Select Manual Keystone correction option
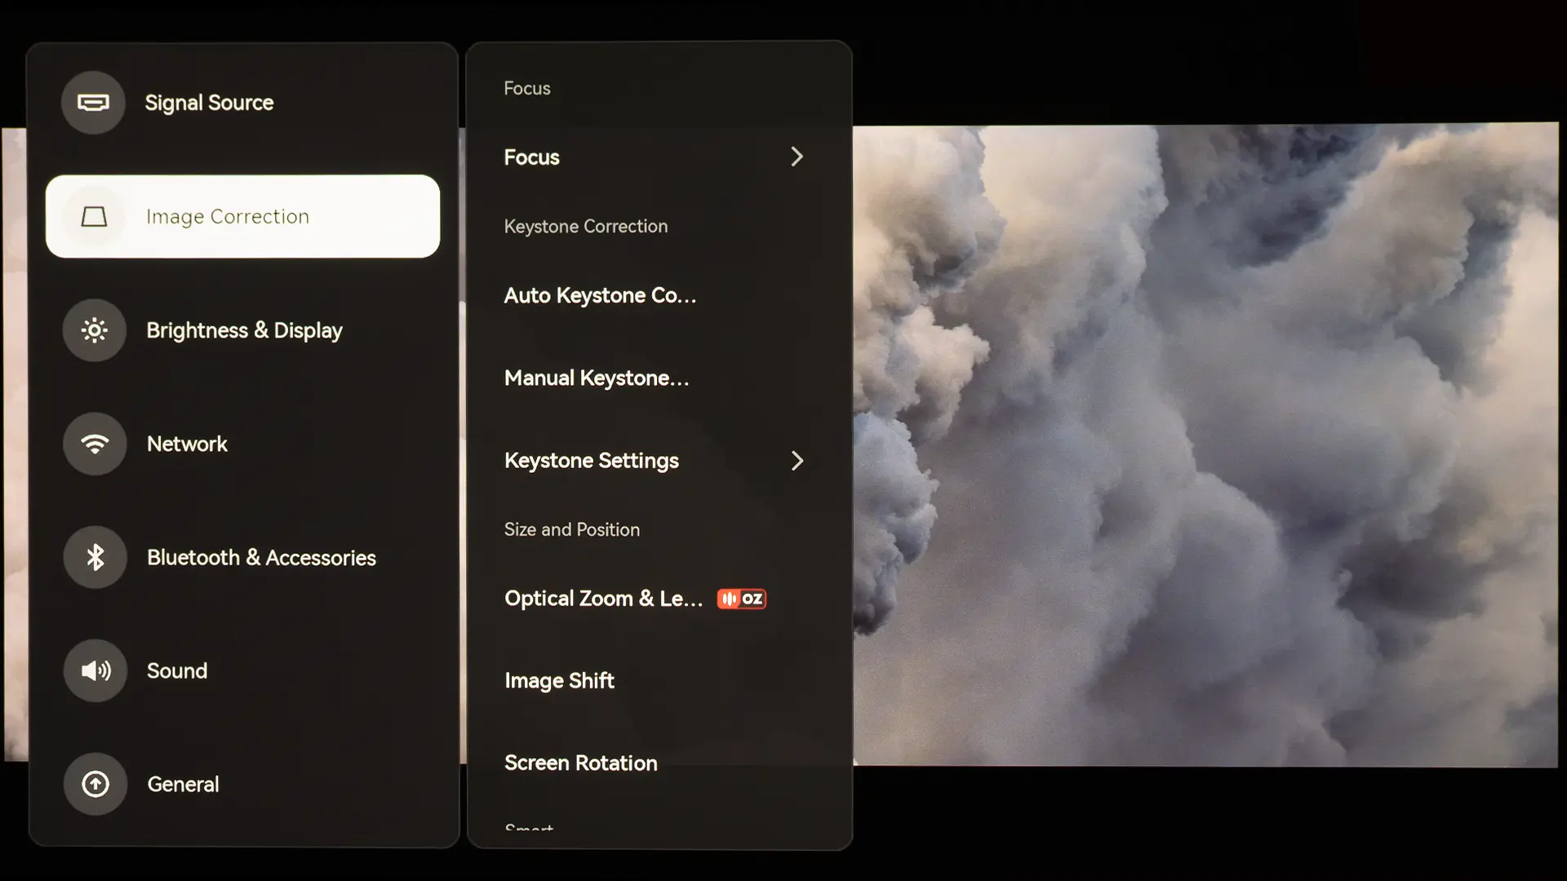The image size is (1567, 881). (659, 378)
